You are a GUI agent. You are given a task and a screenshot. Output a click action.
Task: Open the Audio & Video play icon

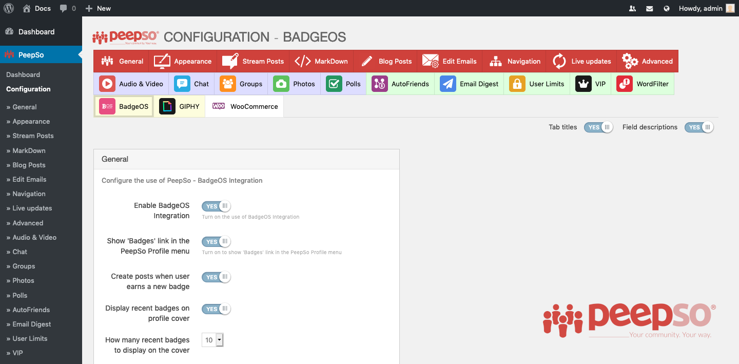107,84
